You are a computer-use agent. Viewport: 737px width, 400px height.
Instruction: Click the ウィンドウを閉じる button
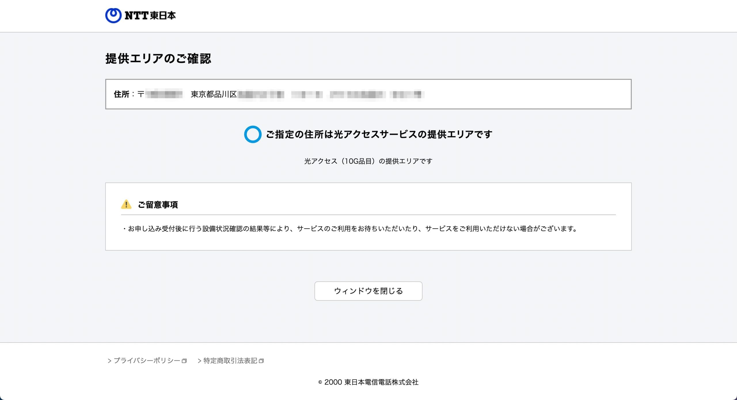pyautogui.click(x=368, y=291)
